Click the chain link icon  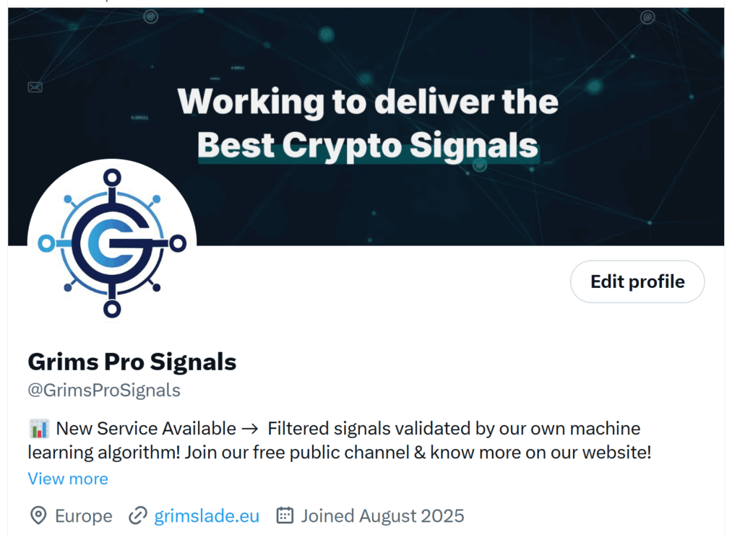pos(137,516)
